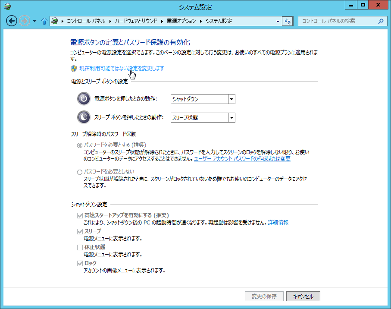Screen dimensions: 391x309
Task: Click the 変更の保存 button
Action: pyautogui.click(x=264, y=296)
